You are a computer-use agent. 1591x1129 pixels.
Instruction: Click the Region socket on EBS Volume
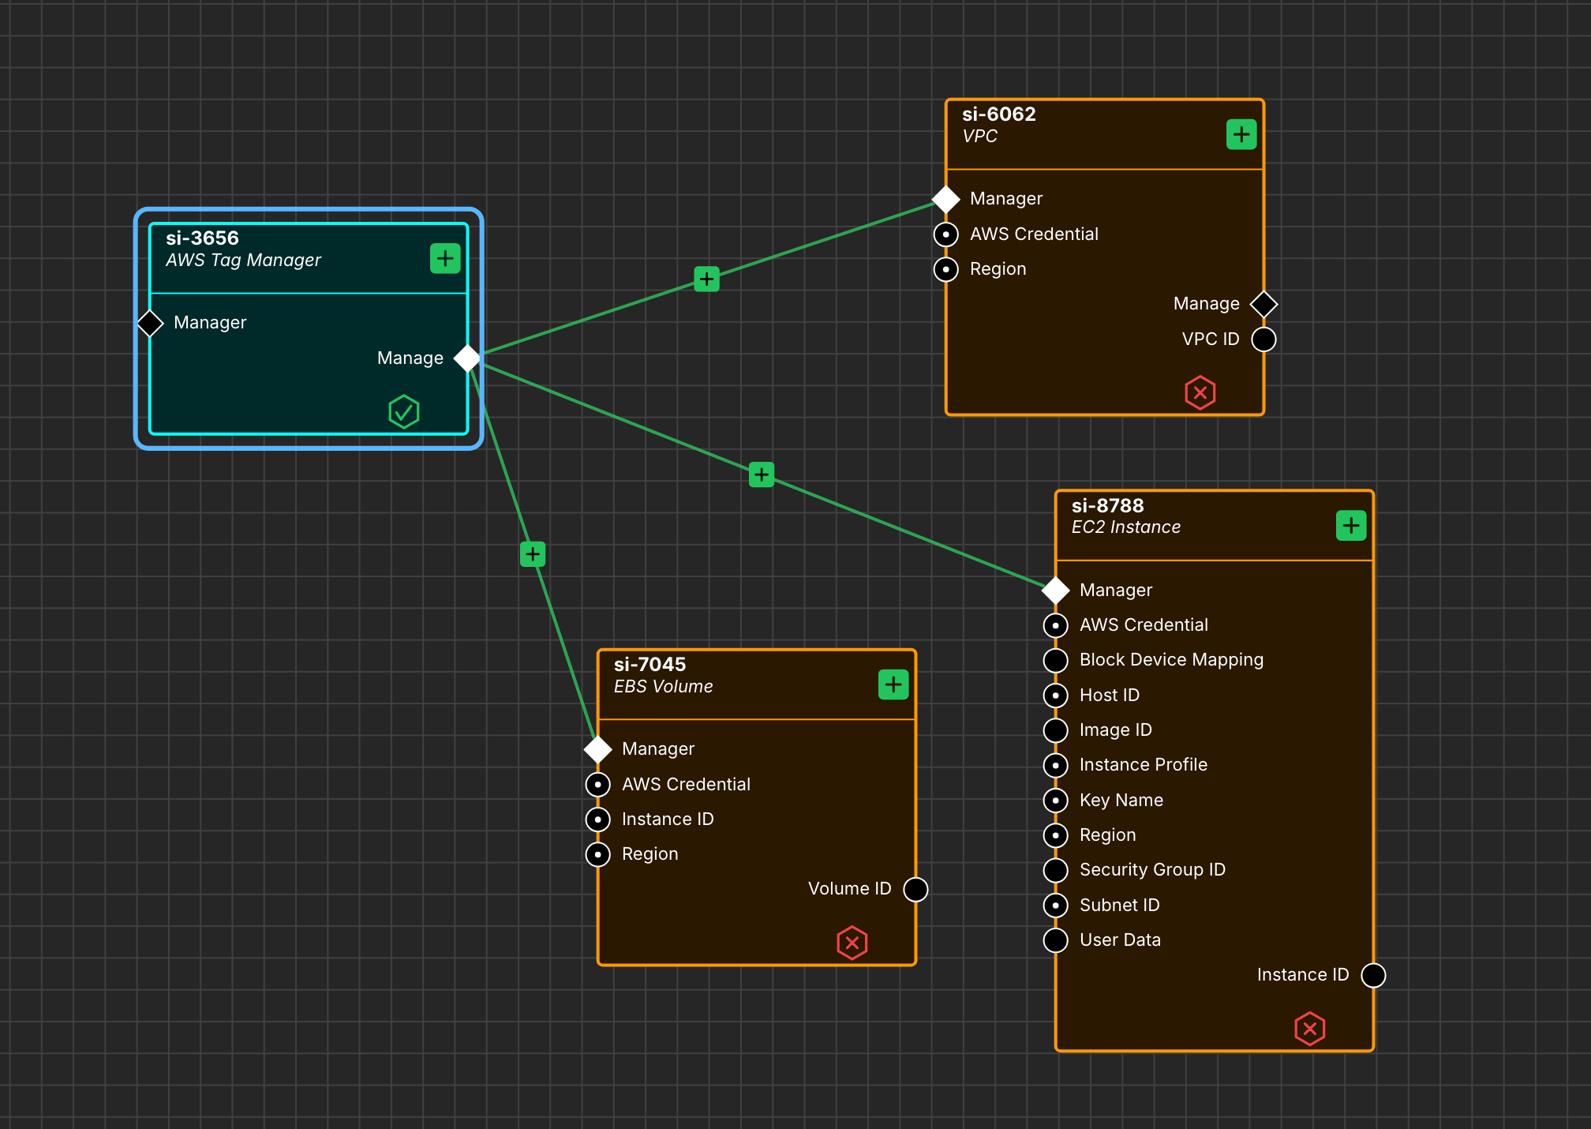tap(598, 854)
